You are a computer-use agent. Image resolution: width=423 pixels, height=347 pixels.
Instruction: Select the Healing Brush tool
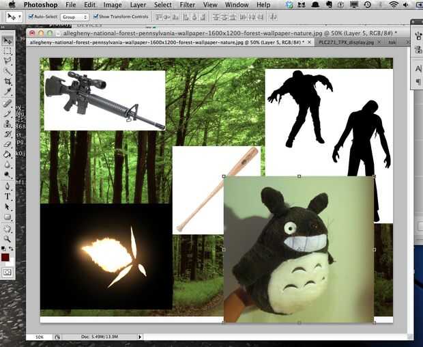pyautogui.click(x=8, y=103)
